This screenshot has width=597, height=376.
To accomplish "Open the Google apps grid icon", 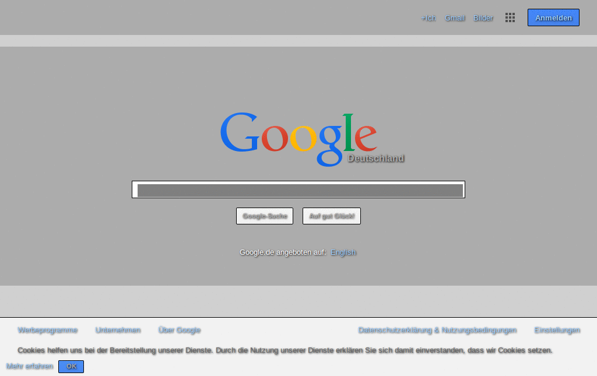I will (x=510, y=17).
